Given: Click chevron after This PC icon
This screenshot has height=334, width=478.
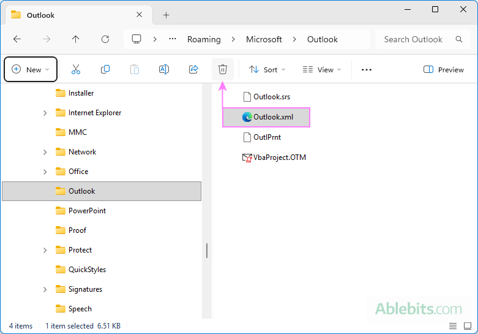Looking at the screenshot, I should (155, 39).
